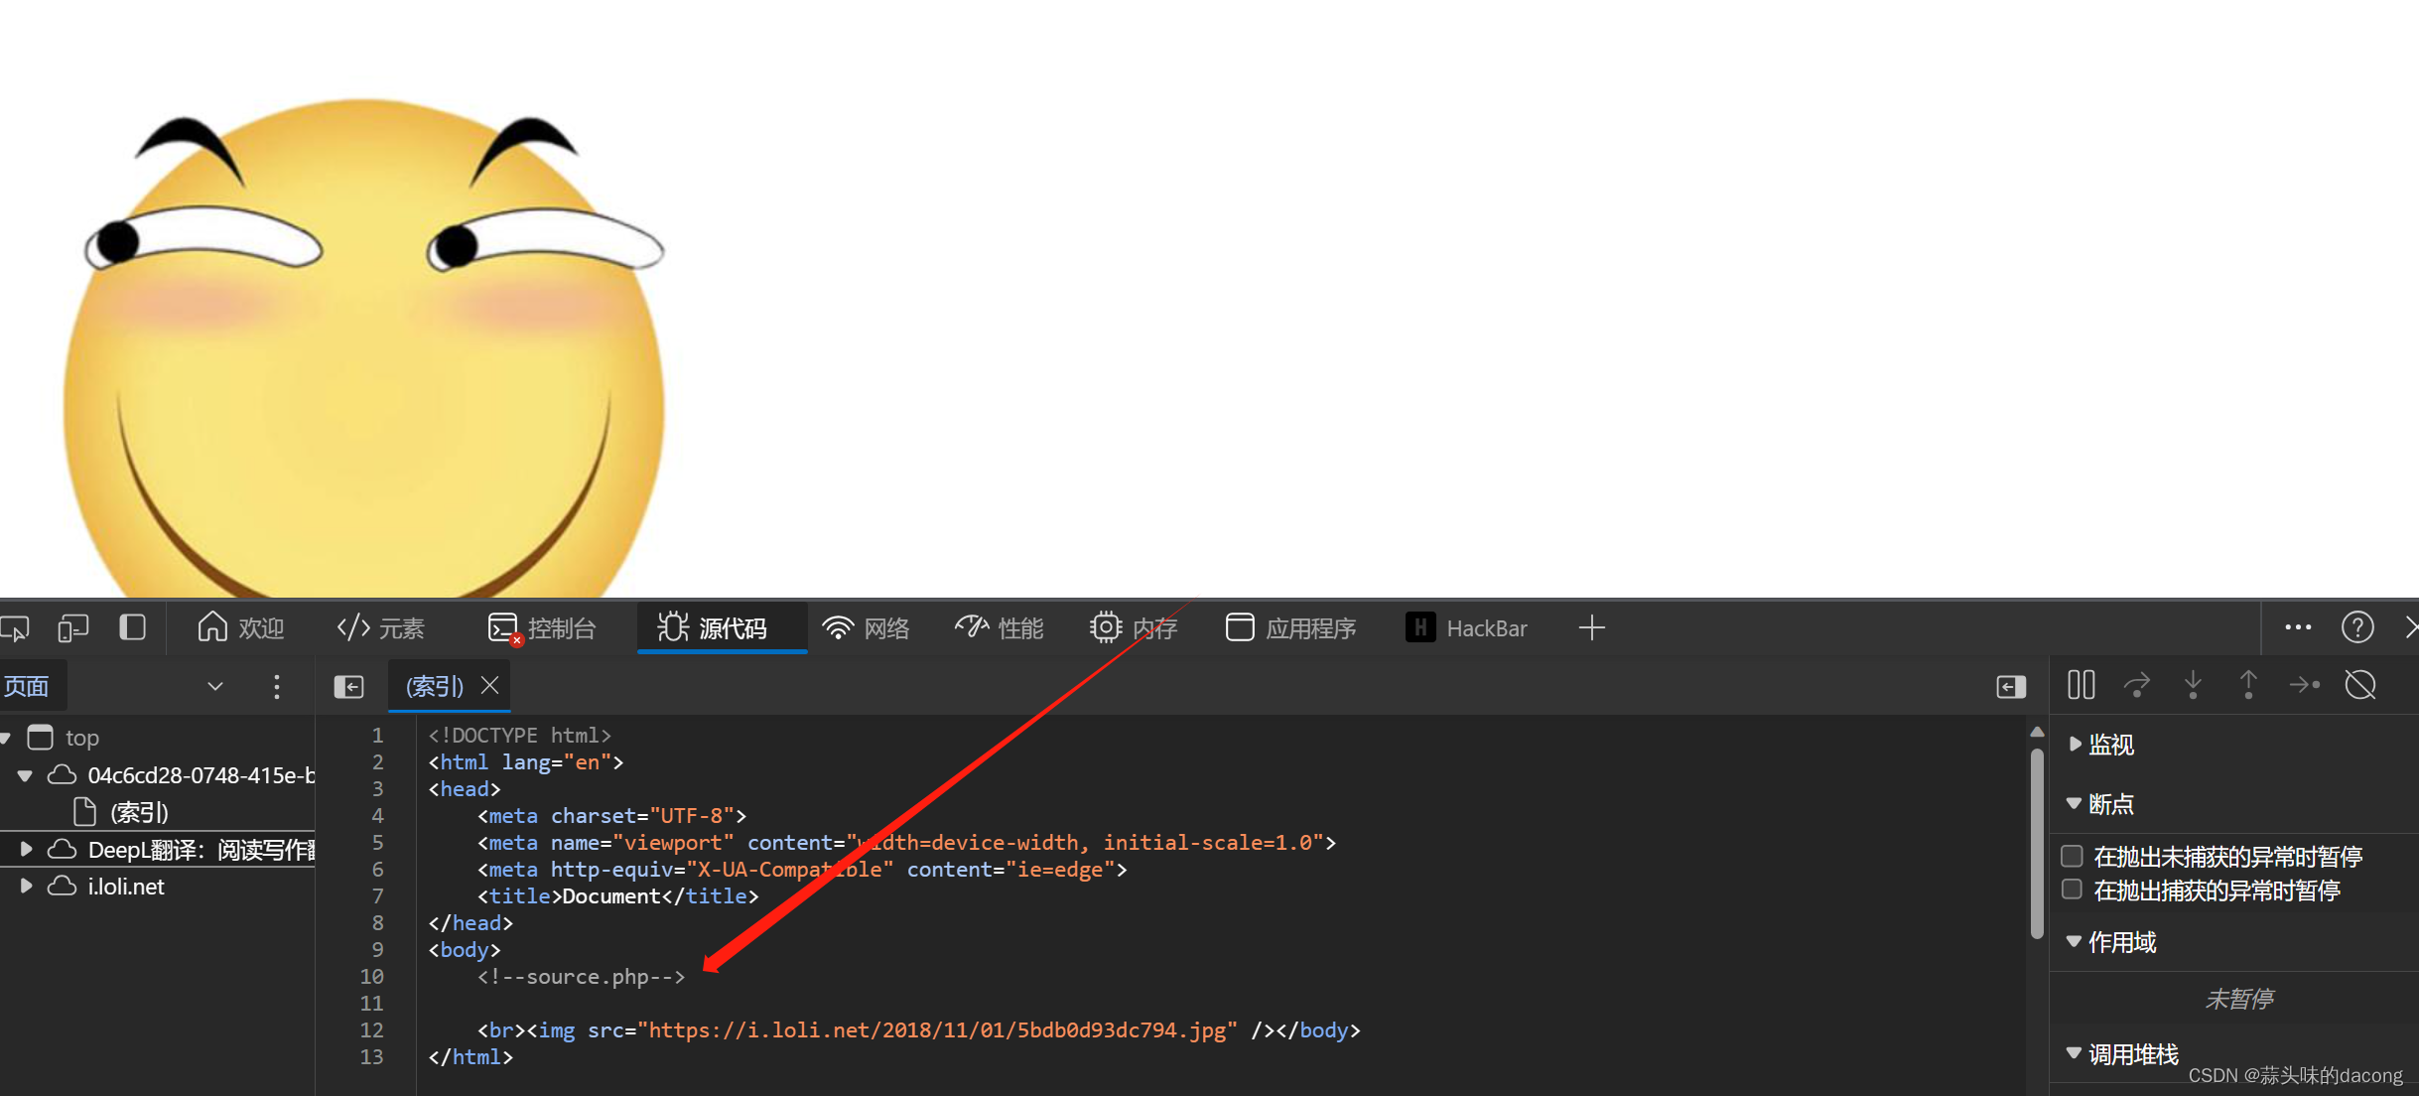
Task: Click the inspect element picker icon
Action: point(16,628)
